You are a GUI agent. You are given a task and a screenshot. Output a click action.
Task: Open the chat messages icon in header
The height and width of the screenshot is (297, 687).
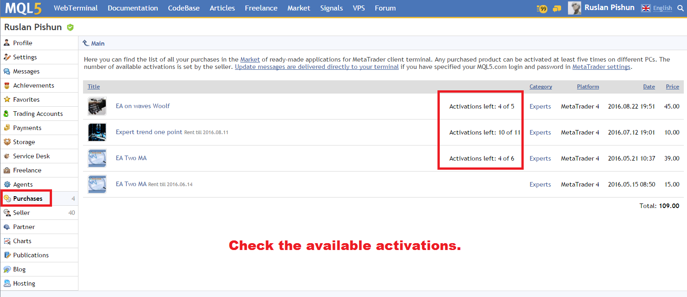coord(557,8)
